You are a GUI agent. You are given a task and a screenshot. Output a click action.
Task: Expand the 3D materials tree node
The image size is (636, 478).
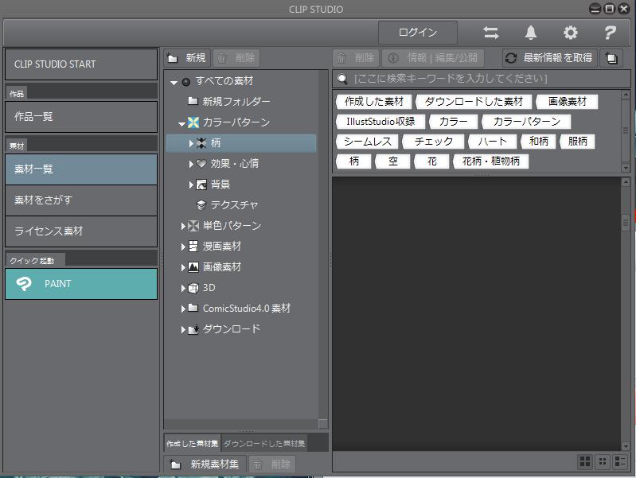coord(183,288)
